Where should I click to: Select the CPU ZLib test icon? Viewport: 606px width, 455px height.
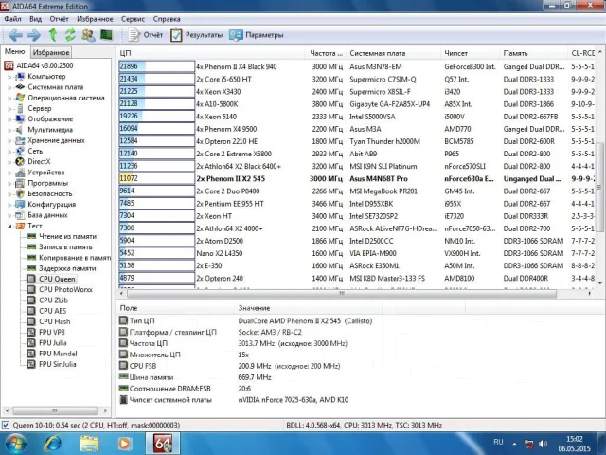point(31,300)
